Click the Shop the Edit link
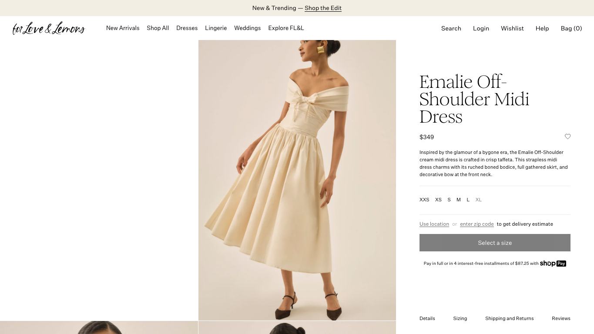Image resolution: width=594 pixels, height=334 pixels. (323, 8)
